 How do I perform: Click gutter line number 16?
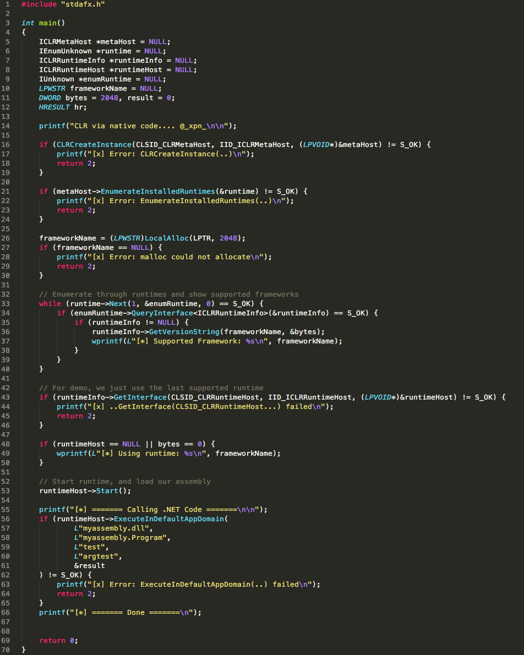pos(6,145)
